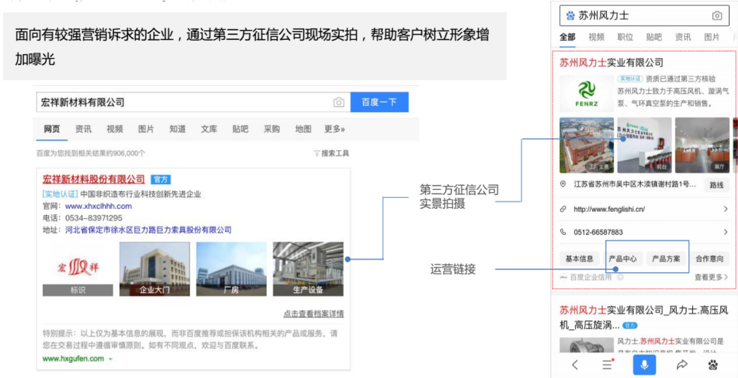Click the camera icon in mobile search bar

pyautogui.click(x=717, y=16)
